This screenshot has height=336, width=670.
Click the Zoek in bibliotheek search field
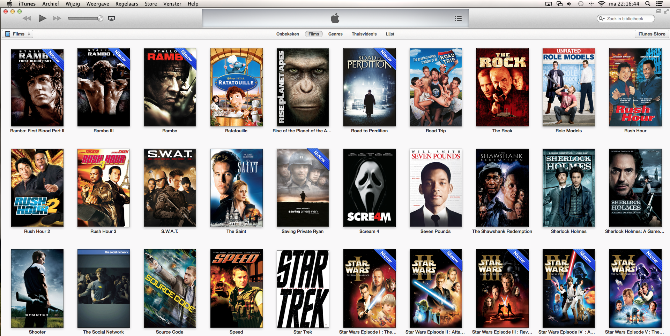(x=626, y=18)
